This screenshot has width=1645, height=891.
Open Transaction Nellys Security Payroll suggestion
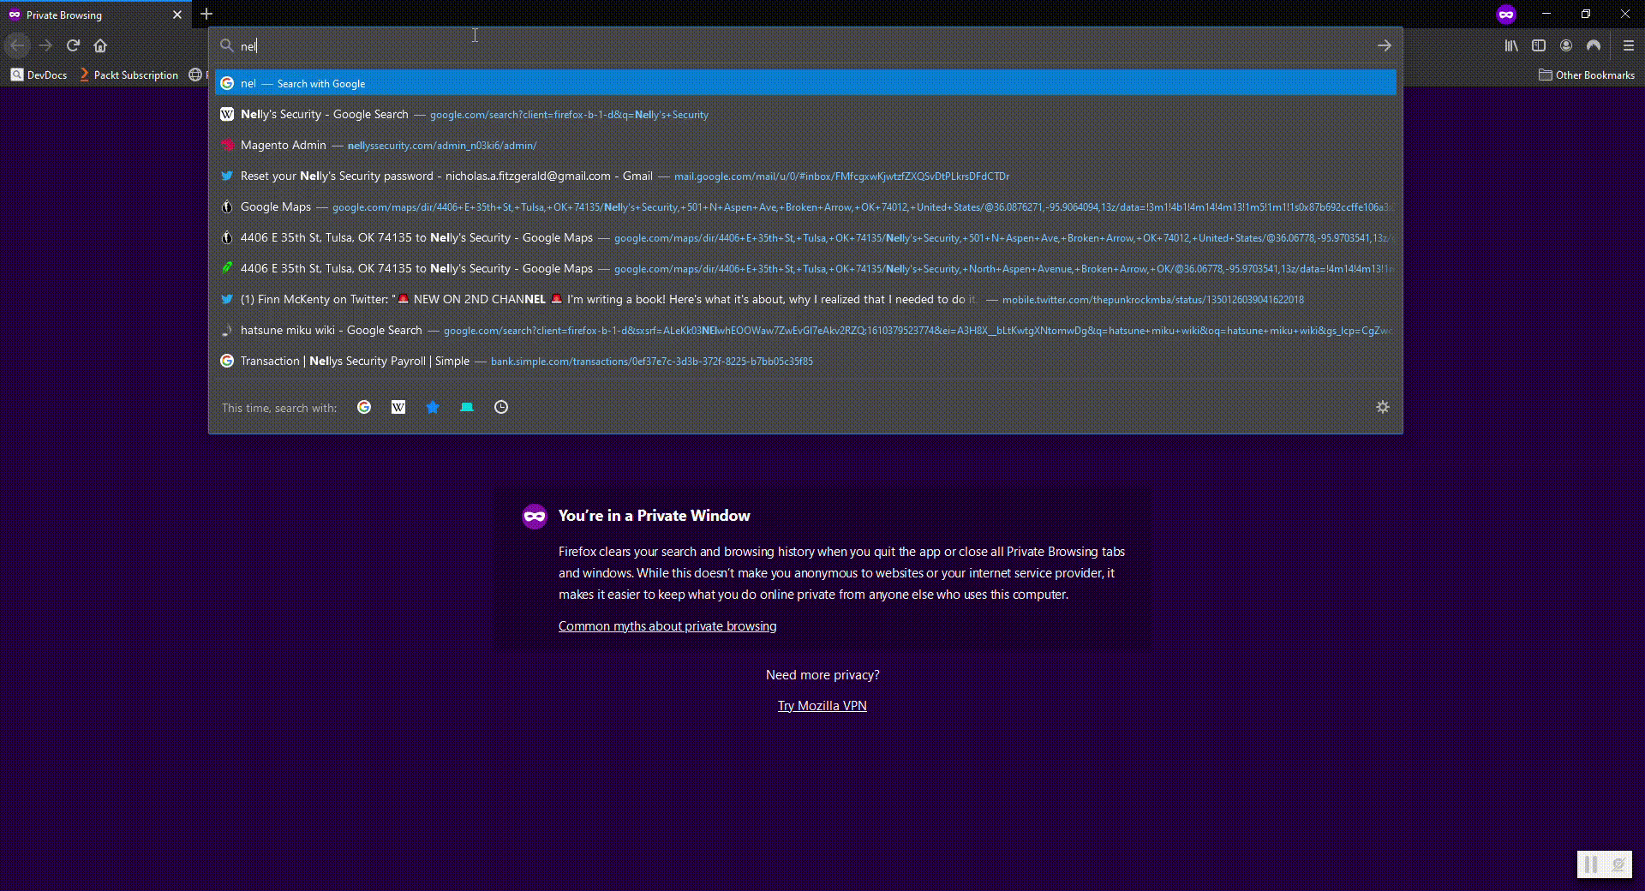[x=805, y=361]
